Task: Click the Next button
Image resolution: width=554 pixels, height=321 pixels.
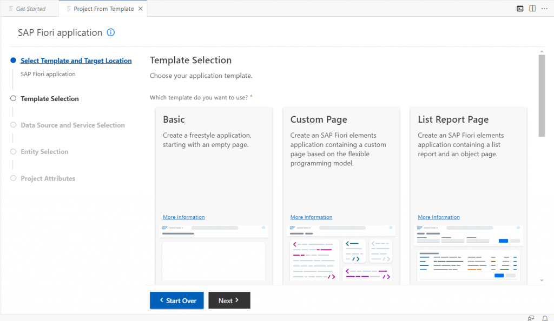Action: pos(229,300)
